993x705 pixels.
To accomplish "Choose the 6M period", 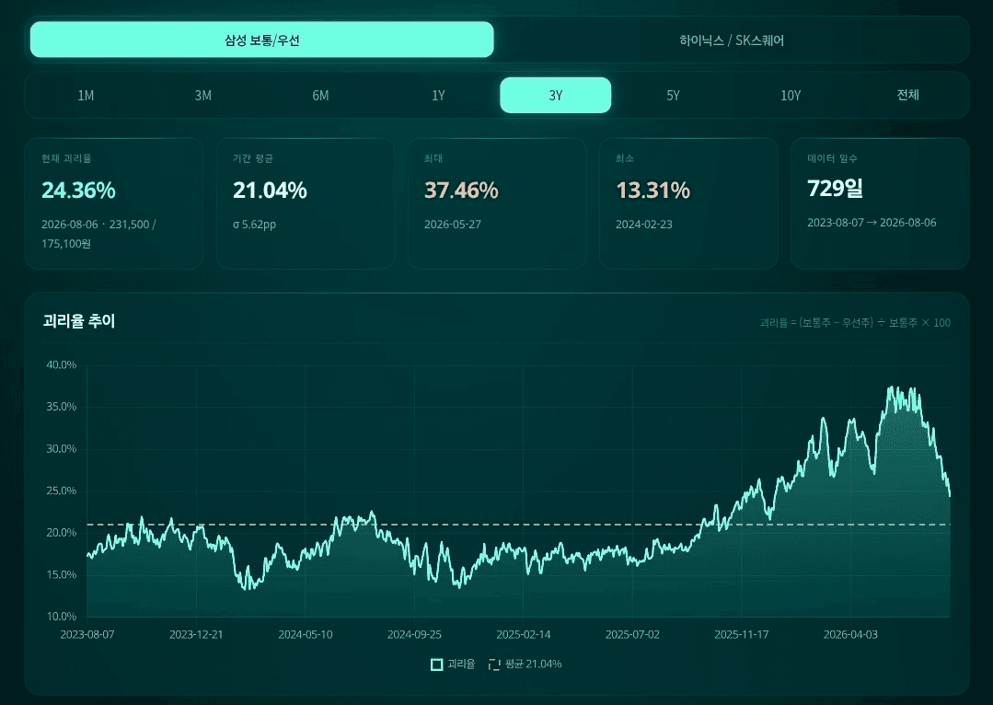I will pos(320,95).
